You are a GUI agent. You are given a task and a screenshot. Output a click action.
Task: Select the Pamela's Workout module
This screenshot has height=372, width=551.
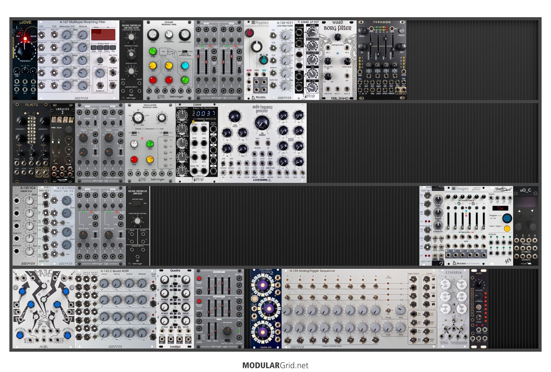click(501, 226)
